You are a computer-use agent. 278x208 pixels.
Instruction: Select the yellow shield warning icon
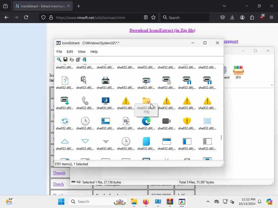tap(187, 121)
